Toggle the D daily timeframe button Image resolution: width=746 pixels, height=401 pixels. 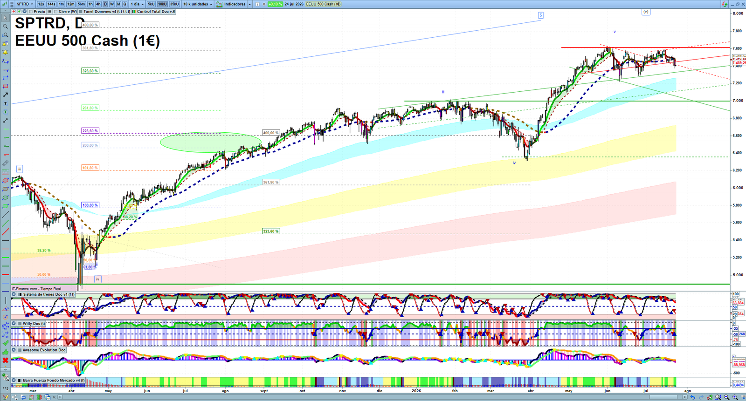pos(105,4)
